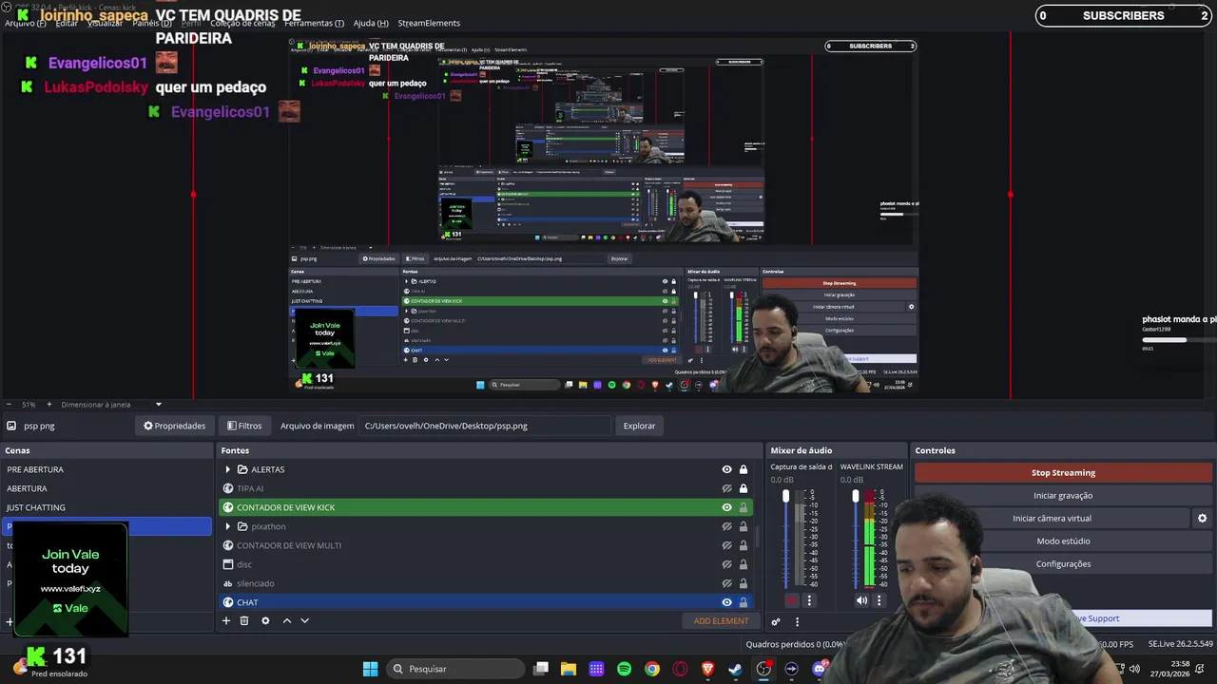1217x684 pixels.
Task: Click Explorar browse button
Action: [639, 426]
